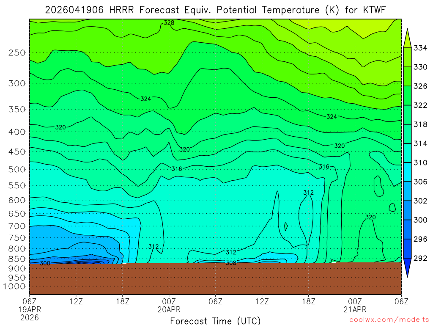Screen dimensions: 433x325
Task: Click the 296 colorbar value label
Action: pos(420,239)
